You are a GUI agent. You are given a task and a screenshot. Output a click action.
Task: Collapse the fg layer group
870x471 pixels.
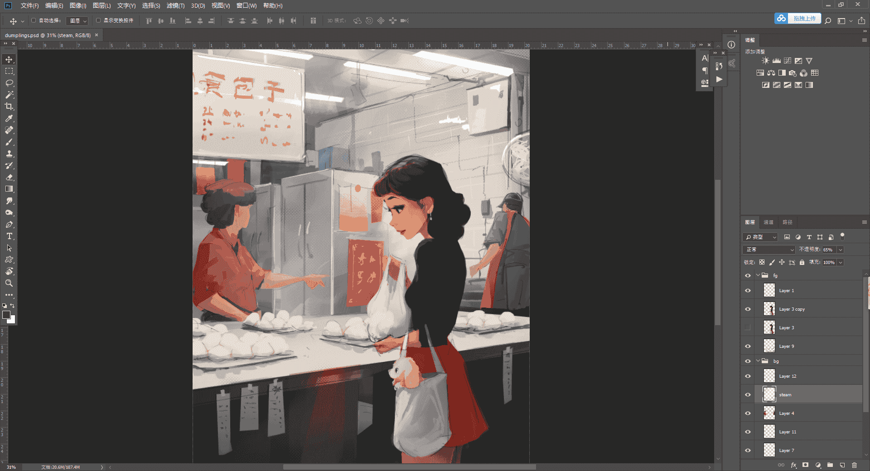tap(758, 275)
